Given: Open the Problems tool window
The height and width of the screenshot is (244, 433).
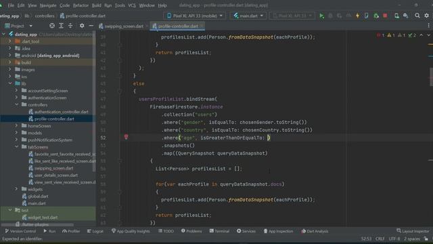Looking at the screenshot, I should coord(191,231).
